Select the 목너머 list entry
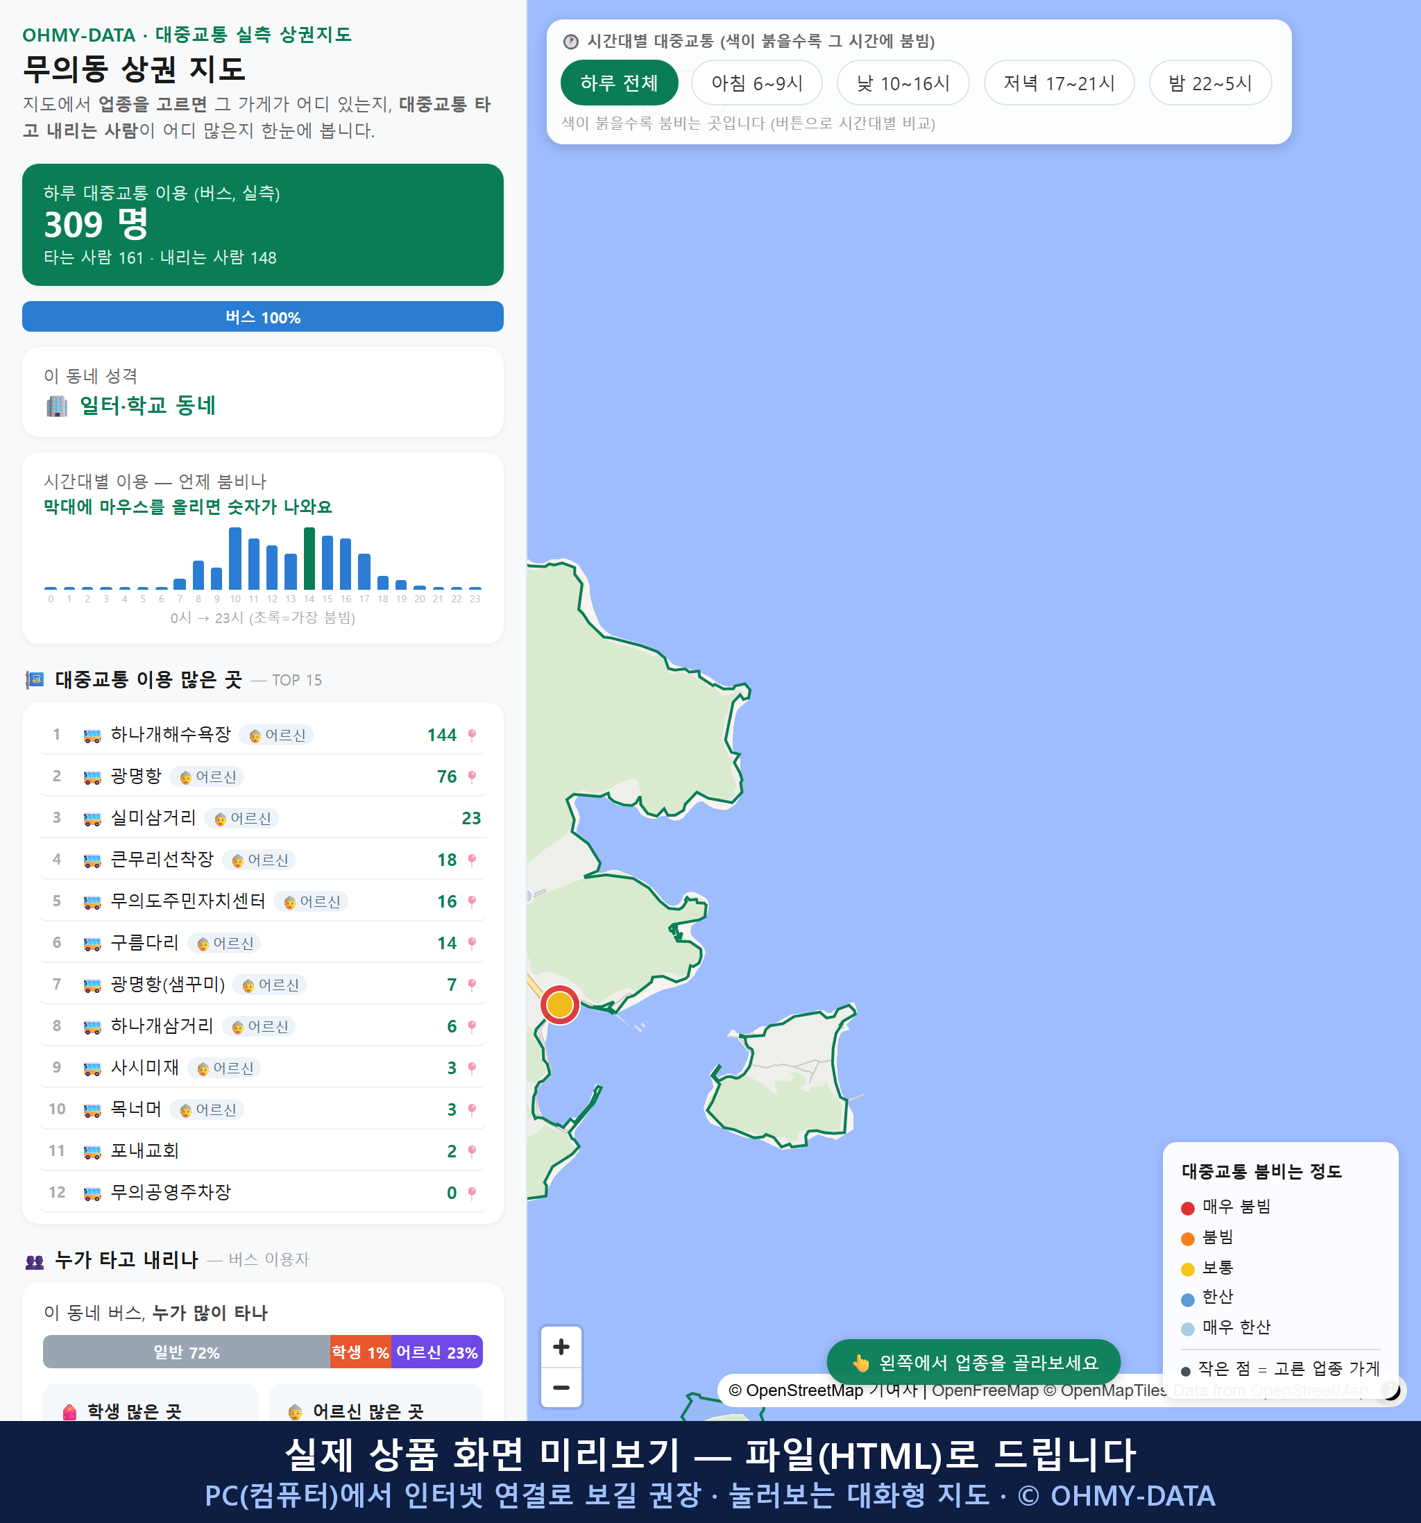 [263, 1109]
